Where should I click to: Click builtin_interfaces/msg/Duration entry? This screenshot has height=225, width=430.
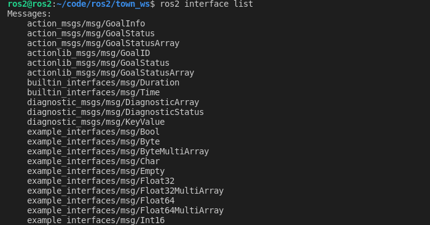(103, 83)
